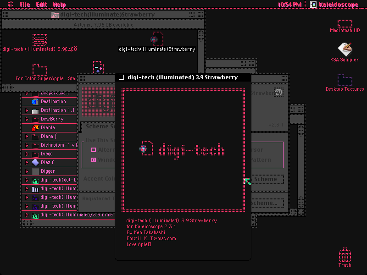Viewport: 367px width, 275px height.
Task: Click the digi-tech logo in About dialog
Action: (x=182, y=150)
